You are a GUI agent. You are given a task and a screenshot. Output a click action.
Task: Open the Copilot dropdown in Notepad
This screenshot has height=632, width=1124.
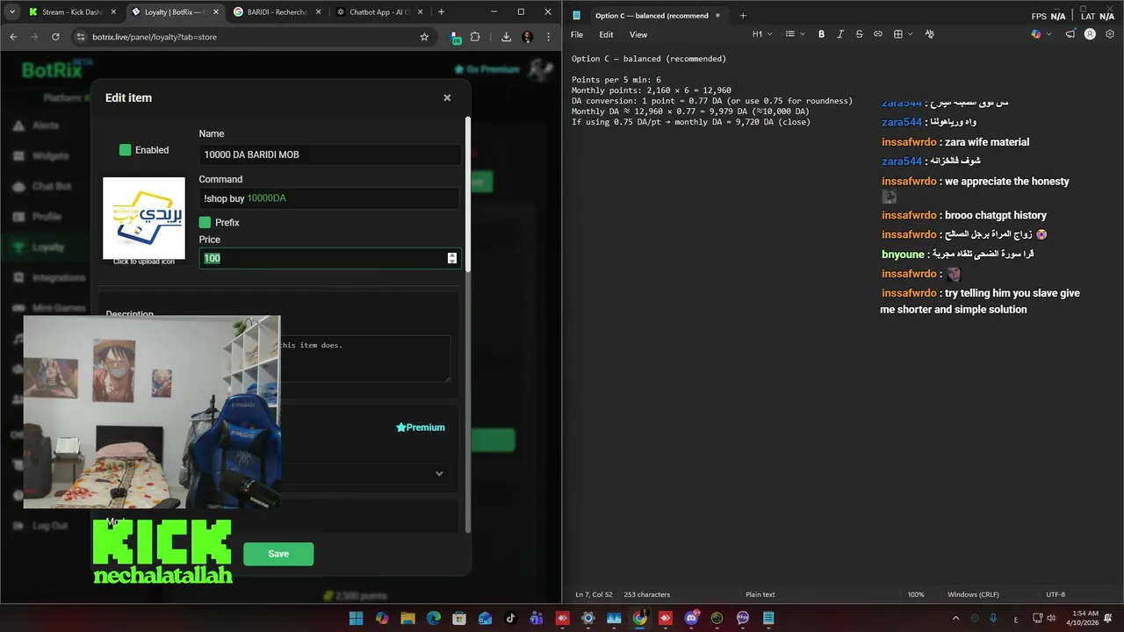(1041, 34)
